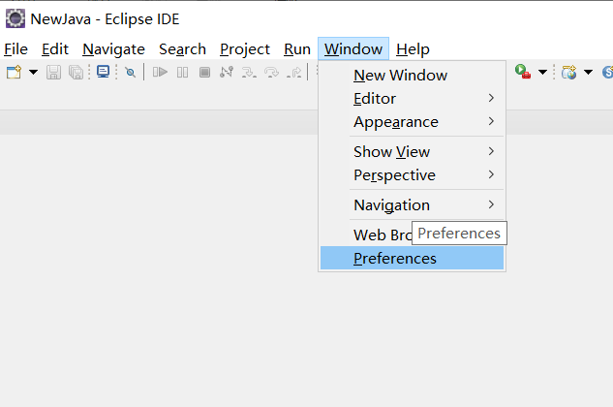Close the open Window menu
The width and height of the screenshot is (613, 407).
[x=353, y=48]
